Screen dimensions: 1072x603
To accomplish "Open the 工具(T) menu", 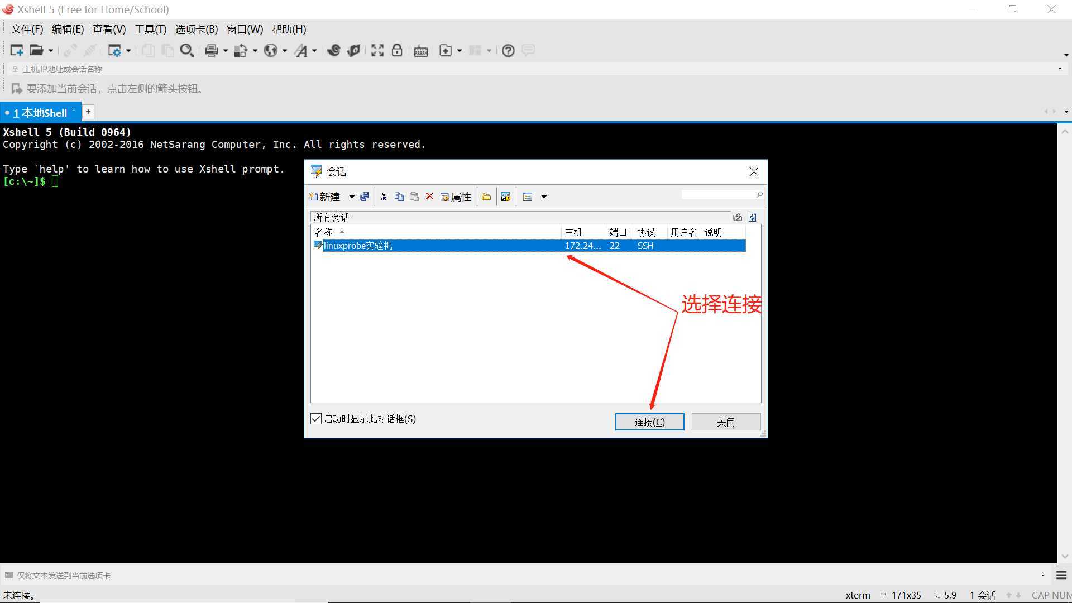I will (150, 30).
